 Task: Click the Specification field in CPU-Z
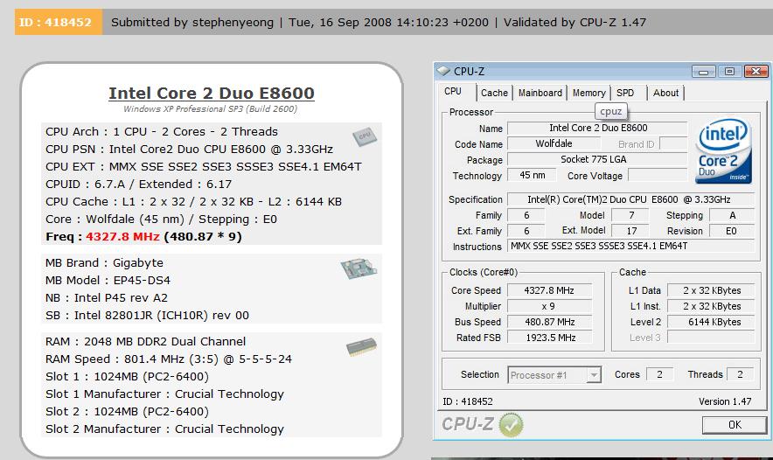coord(631,199)
